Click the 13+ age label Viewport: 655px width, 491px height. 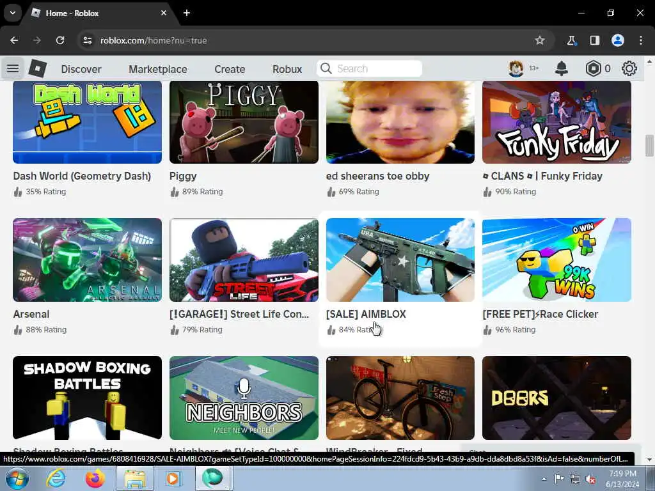point(534,68)
